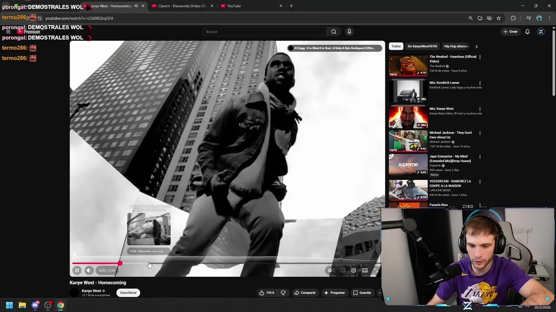Open the YouTube account avatar menu
The image size is (556, 312).
(x=541, y=32)
